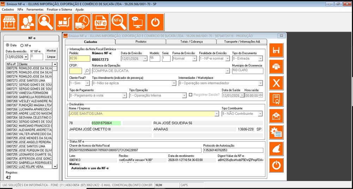Screen dimensions: 353x189
Task: Click the NFe search magnifier icon
Action: click(x=119, y=23)
